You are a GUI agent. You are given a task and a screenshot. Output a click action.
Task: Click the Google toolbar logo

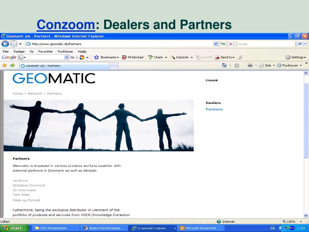(9, 57)
